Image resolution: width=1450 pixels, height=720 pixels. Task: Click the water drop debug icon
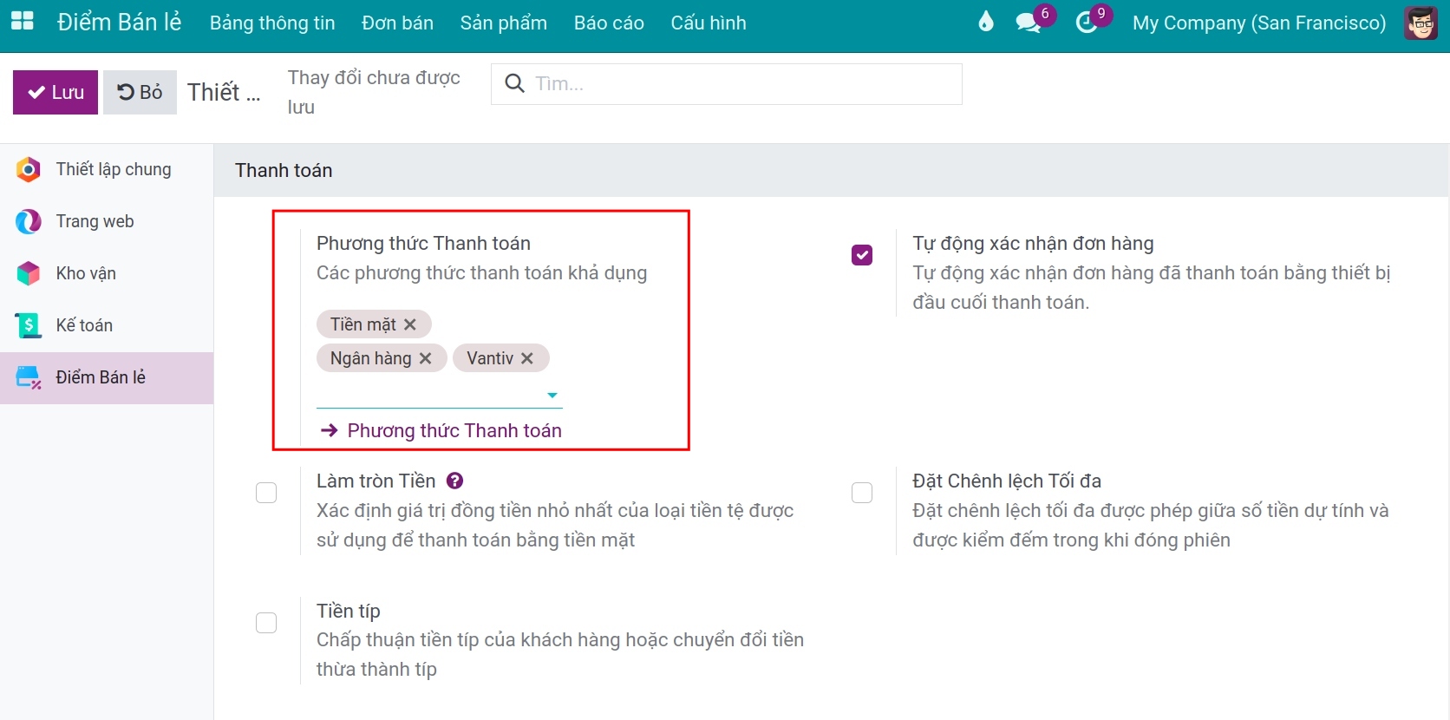click(x=985, y=22)
